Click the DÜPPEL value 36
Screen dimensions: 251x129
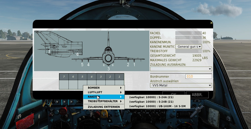coord(204,38)
